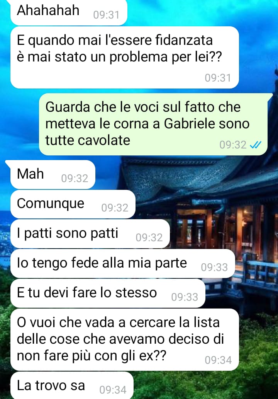This screenshot has width=278, height=399.
Task: Select 'Io tengo fede alla mia parte' message
Action: pyautogui.click(x=123, y=264)
